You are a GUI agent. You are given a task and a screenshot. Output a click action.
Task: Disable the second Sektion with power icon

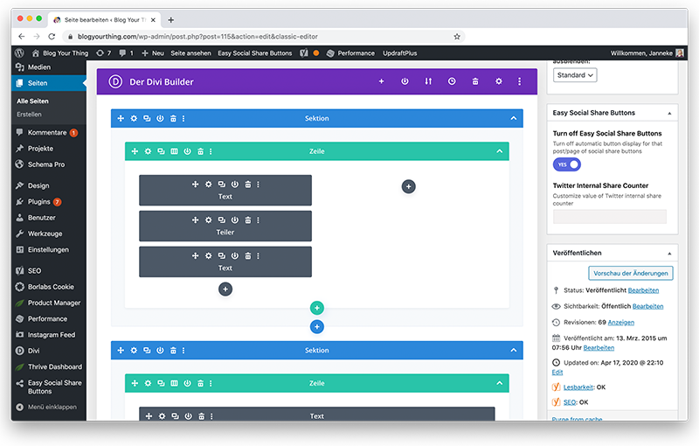pos(160,350)
